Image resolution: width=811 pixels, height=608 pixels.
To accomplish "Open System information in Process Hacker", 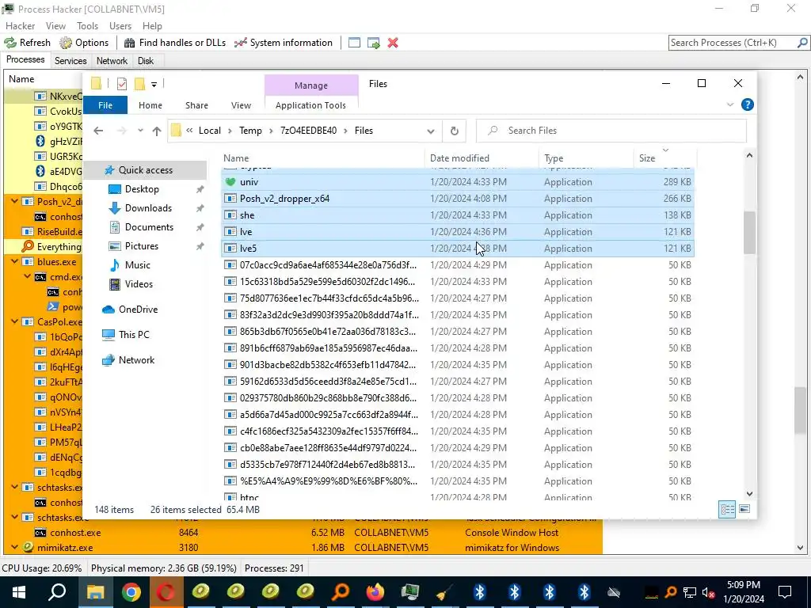I will (284, 43).
